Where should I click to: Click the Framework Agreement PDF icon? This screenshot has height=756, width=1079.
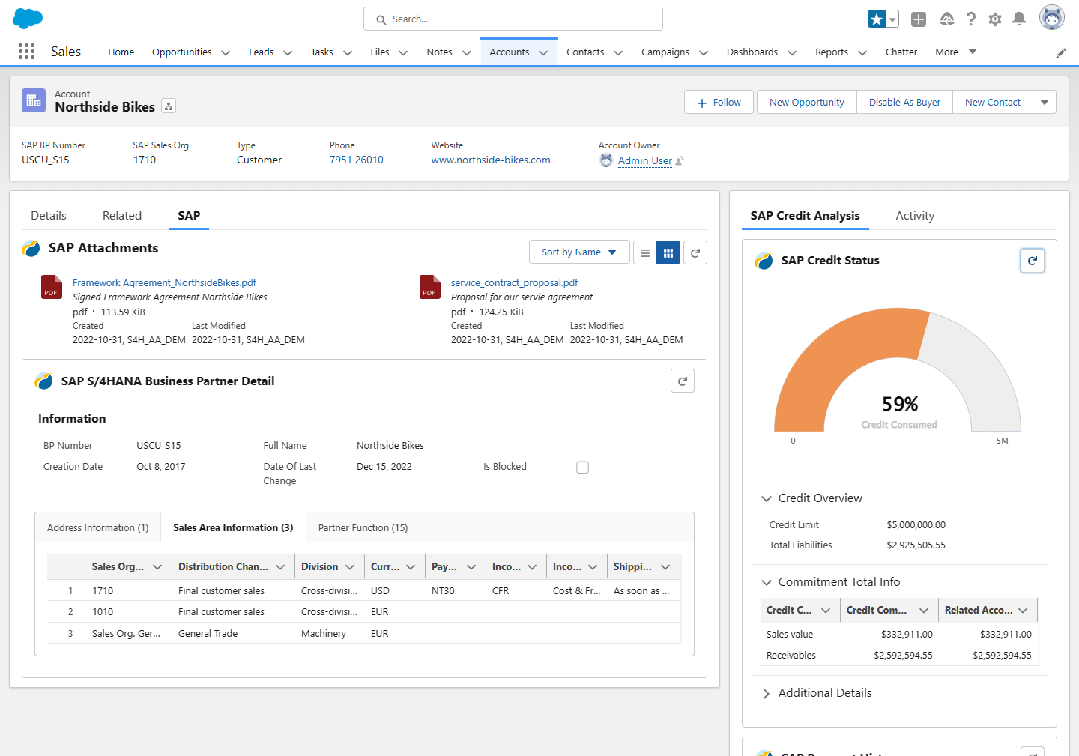click(51, 287)
